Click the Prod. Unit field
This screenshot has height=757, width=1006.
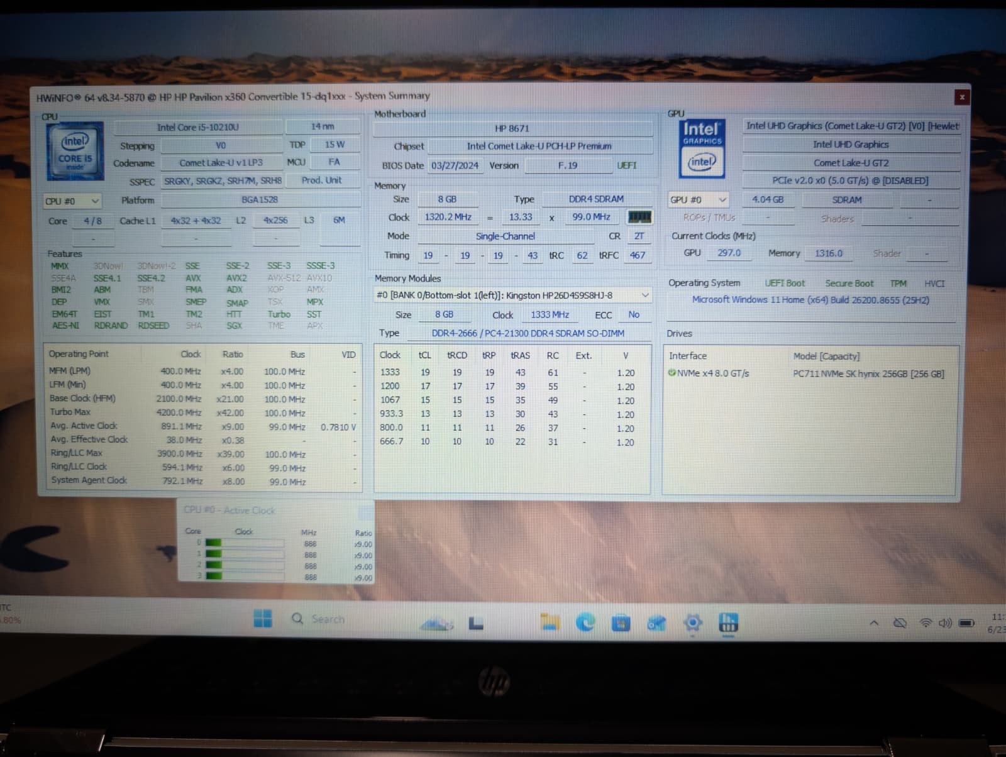pyautogui.click(x=322, y=180)
